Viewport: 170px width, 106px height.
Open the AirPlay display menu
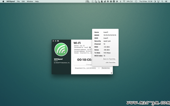pyautogui.click(x=158, y=1)
